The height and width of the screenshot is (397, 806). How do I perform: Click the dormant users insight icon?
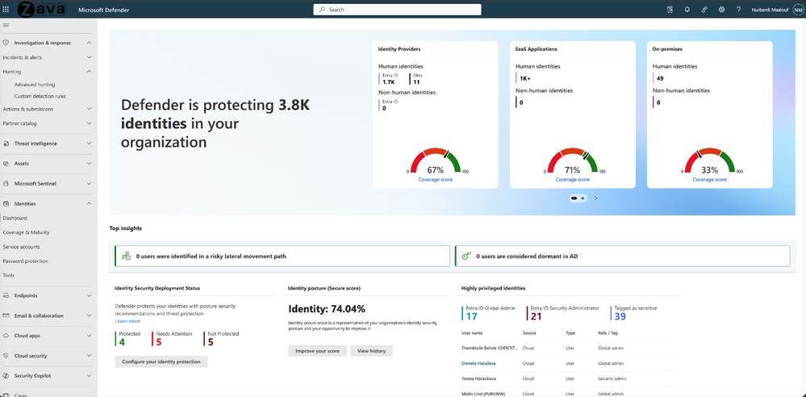coord(467,256)
